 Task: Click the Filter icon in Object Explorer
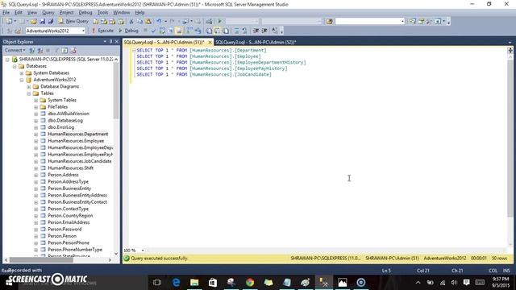coord(56,50)
